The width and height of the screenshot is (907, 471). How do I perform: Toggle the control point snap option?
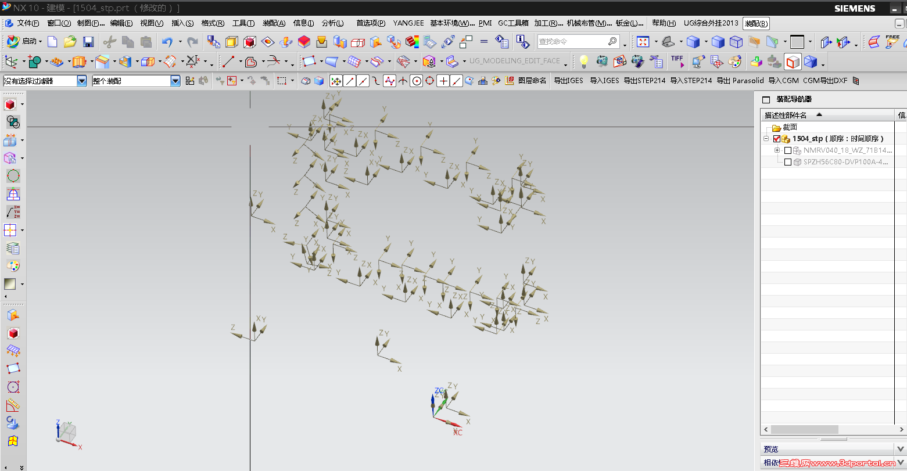[377, 81]
